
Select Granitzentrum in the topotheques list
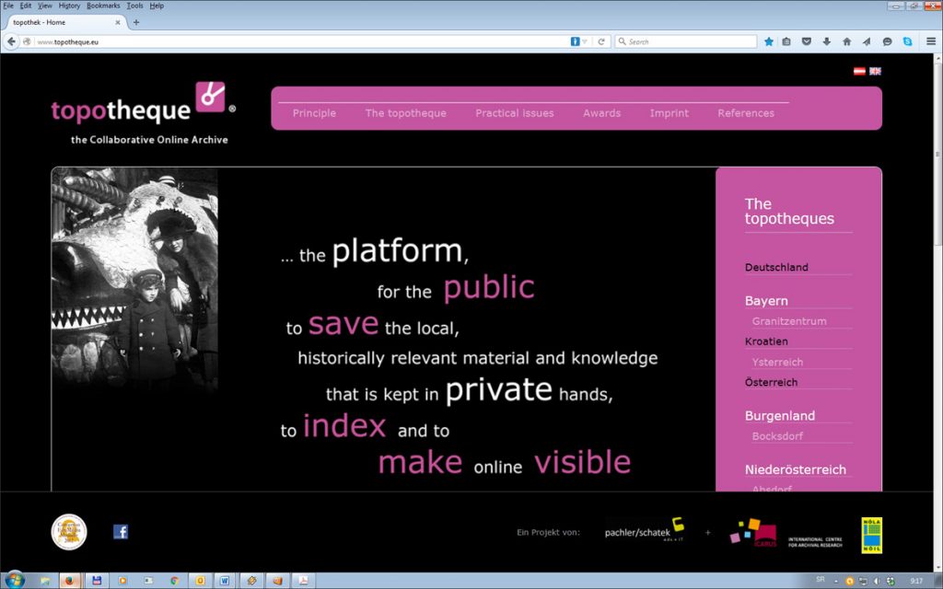click(x=788, y=321)
